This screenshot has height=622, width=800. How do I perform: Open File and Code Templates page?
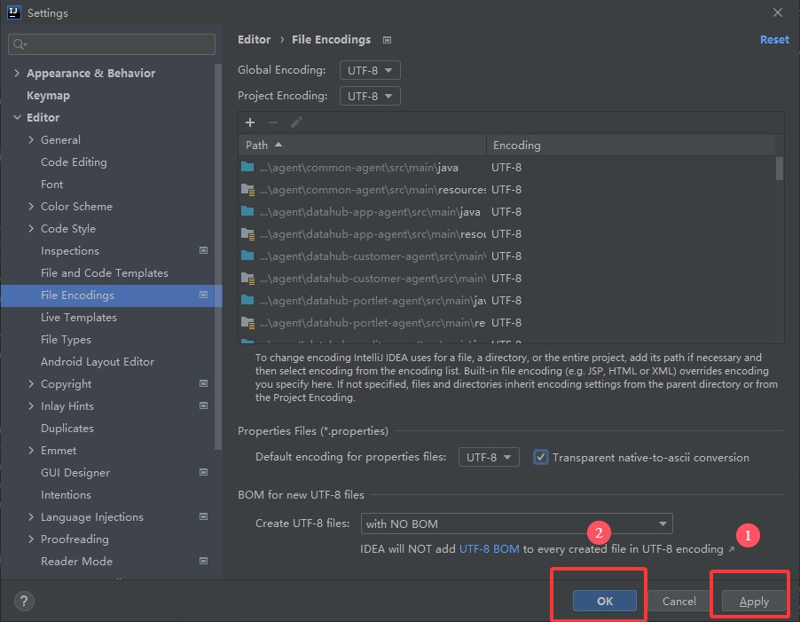tap(105, 273)
